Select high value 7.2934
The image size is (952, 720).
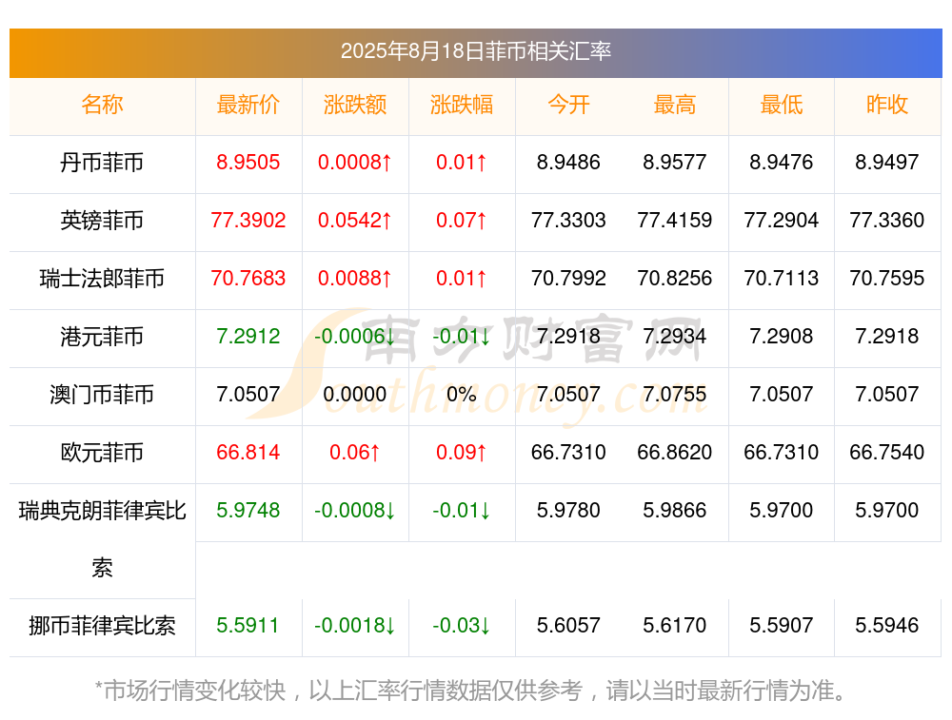click(675, 336)
